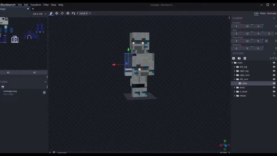Open Rotation row options menu
Viewport: 277px width, 156px height.
click(x=276, y=48)
